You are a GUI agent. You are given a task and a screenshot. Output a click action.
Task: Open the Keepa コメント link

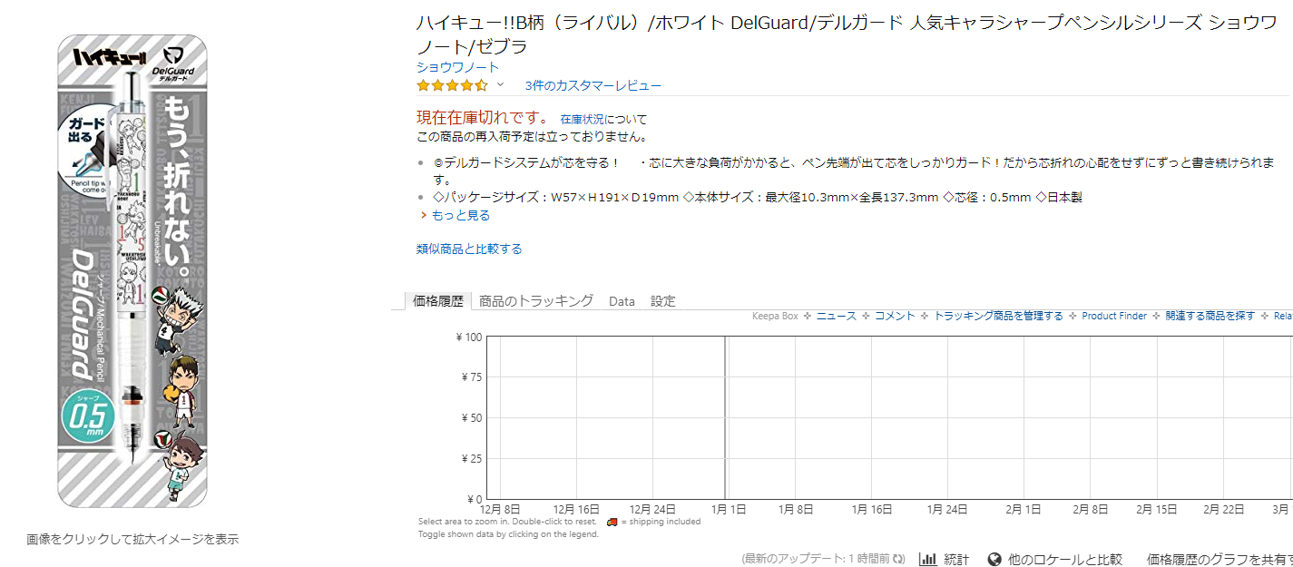coord(895,316)
